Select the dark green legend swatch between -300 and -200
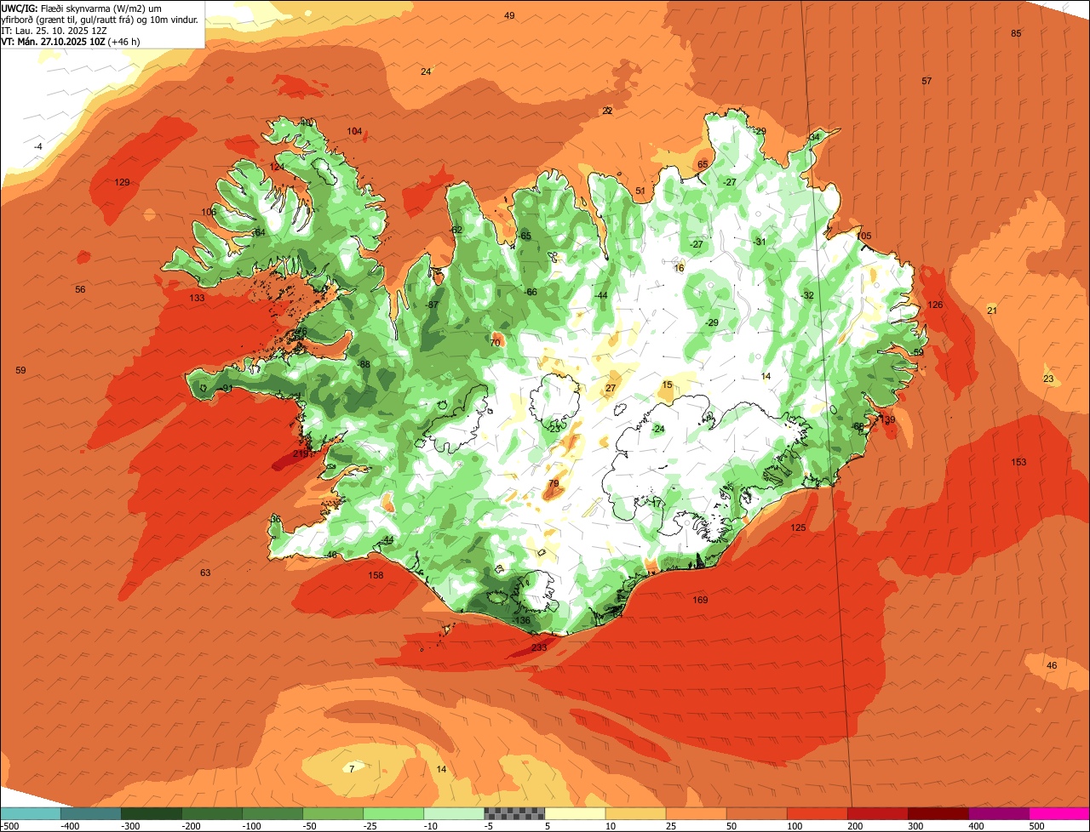This screenshot has height=832, width=1090. [x=152, y=814]
